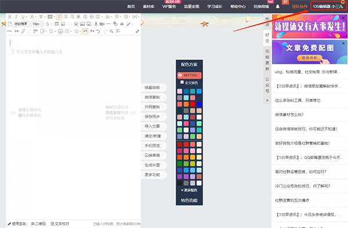Toggle italic text formatting

16,17
